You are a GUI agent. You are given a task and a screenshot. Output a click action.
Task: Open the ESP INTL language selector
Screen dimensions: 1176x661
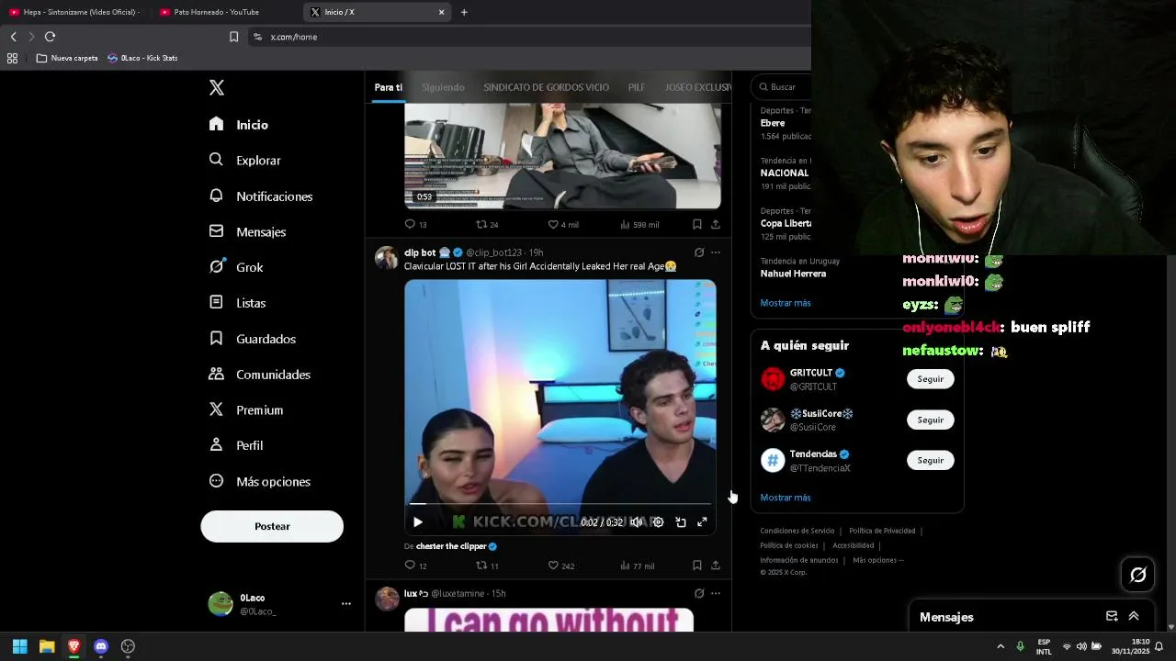click(x=1044, y=646)
